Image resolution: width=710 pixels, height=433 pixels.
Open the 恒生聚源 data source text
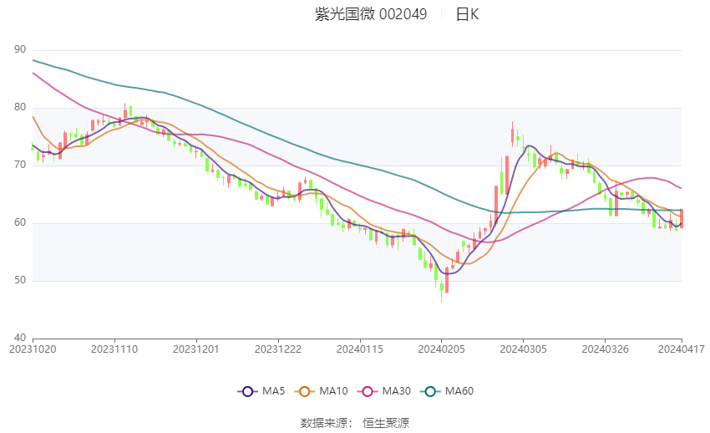[x=386, y=423]
